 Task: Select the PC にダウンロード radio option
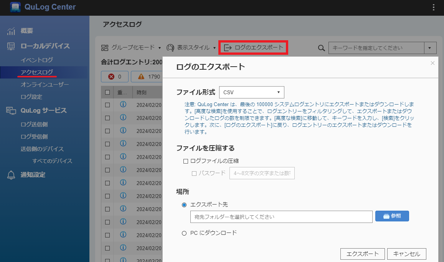click(184, 233)
